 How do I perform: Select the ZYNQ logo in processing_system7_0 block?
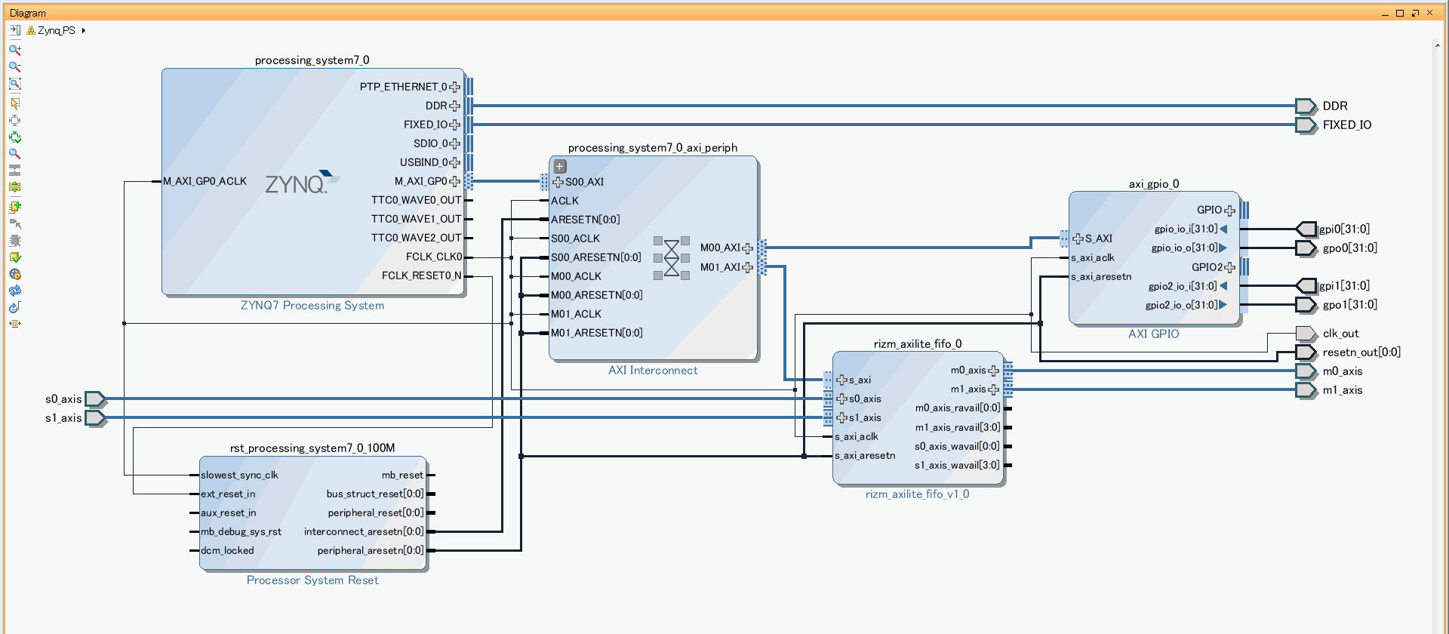[302, 183]
